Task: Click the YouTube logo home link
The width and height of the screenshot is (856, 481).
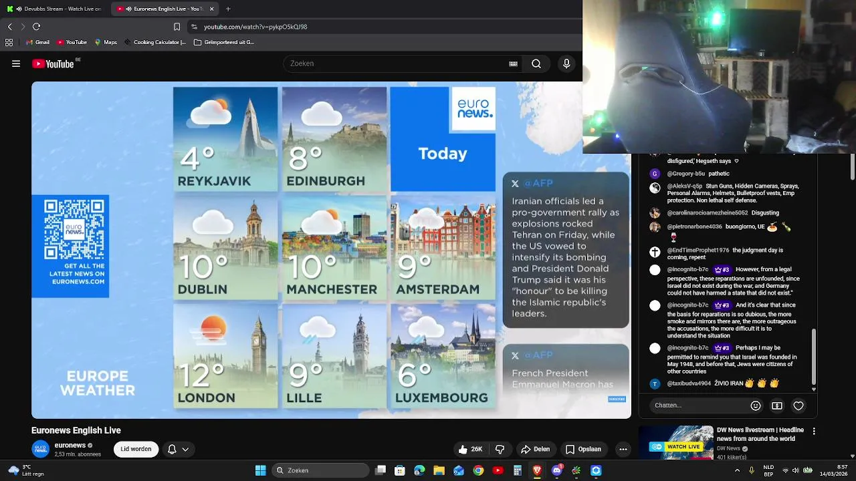Action: pos(53,63)
